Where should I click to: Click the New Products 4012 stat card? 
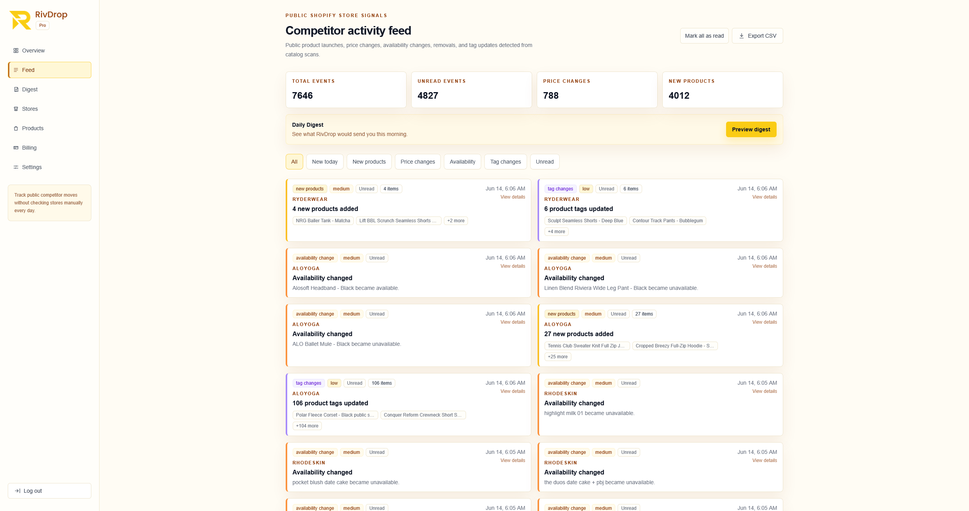(723, 90)
